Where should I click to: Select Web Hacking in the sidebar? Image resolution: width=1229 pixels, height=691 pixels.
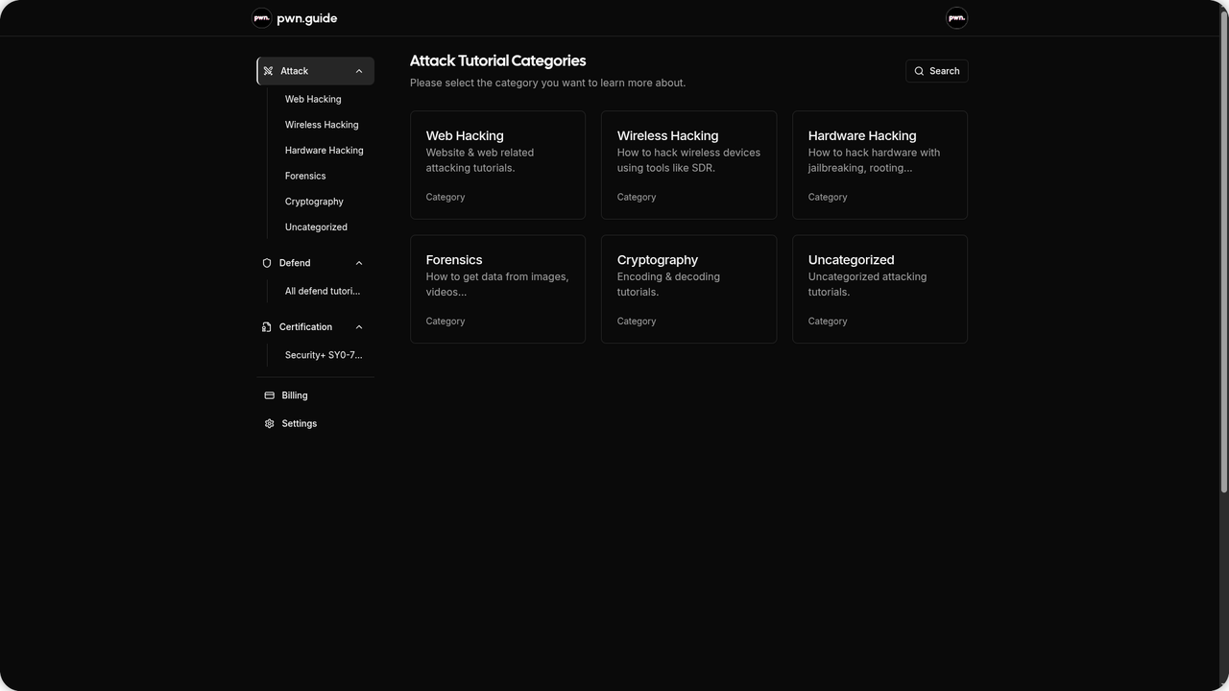(x=312, y=99)
